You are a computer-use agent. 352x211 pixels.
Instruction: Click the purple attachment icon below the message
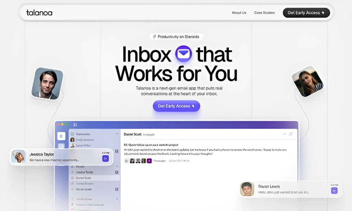click(x=149, y=161)
